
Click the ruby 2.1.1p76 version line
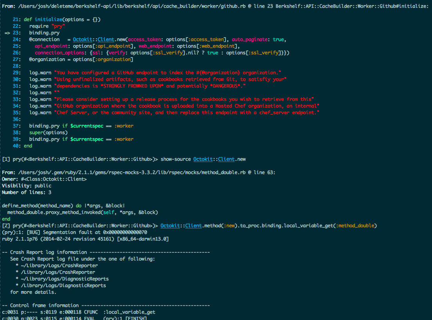[x=85, y=239]
